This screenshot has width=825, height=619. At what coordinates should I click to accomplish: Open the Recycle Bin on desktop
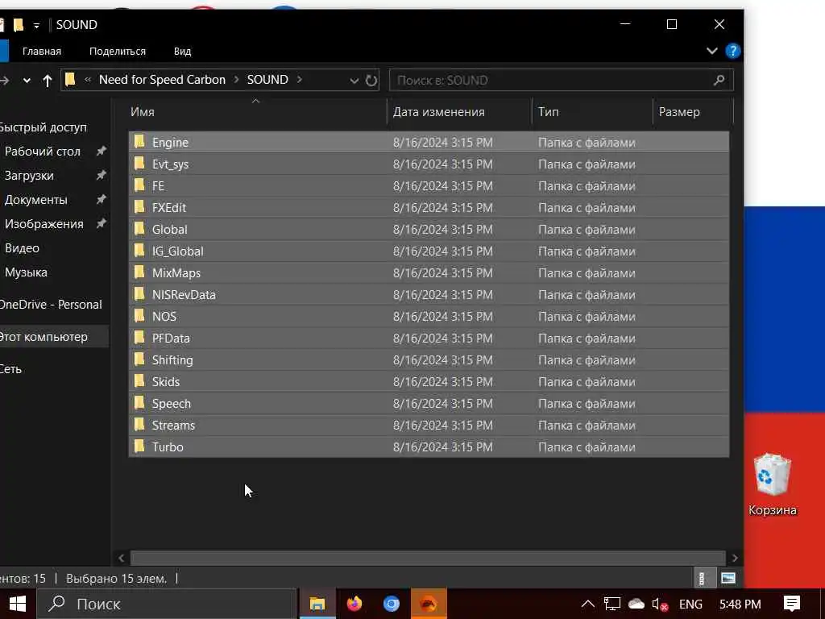click(x=773, y=484)
